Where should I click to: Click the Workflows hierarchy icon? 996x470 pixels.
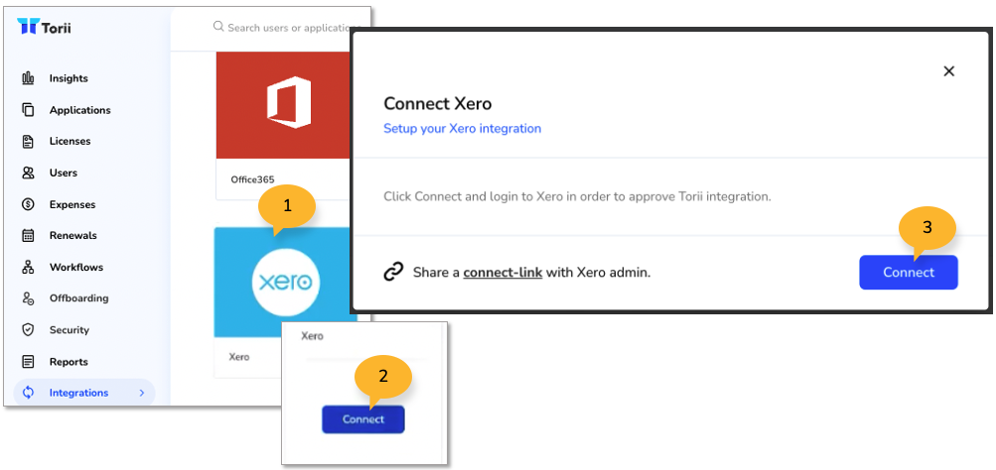pyautogui.click(x=28, y=267)
